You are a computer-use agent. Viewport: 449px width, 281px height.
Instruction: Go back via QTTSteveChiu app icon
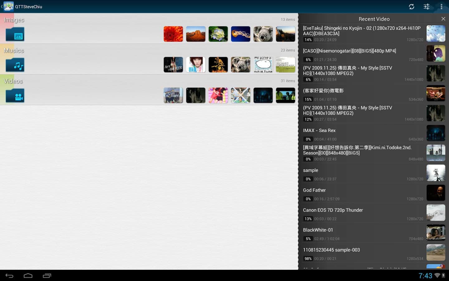pos(8,7)
